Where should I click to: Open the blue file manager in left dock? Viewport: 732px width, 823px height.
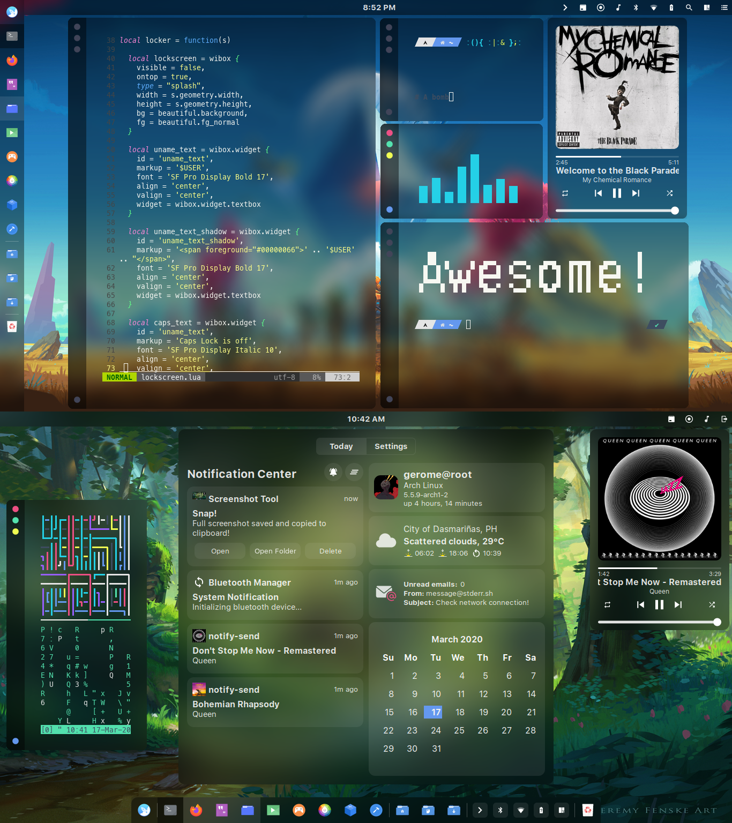[12, 108]
